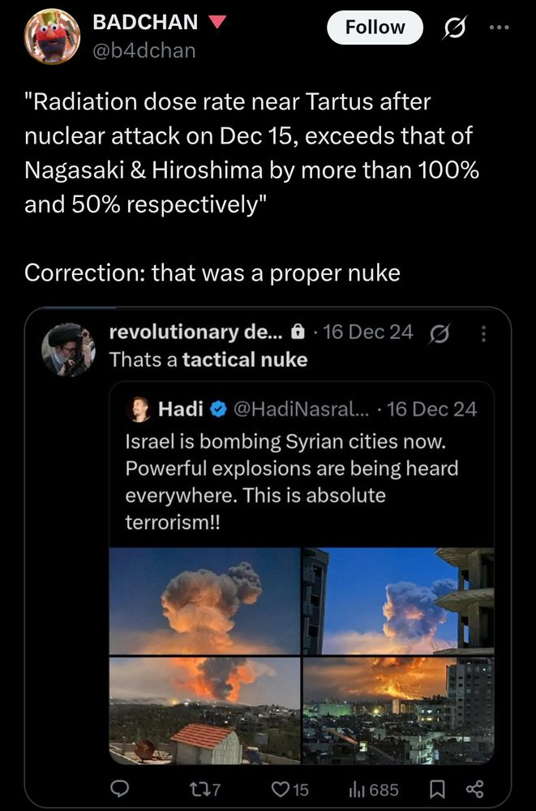Open the quoted tweet vertical dots menu
Screen dimensions: 536x811
[484, 333]
